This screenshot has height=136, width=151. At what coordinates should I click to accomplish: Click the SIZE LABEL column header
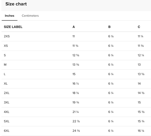click(13, 27)
